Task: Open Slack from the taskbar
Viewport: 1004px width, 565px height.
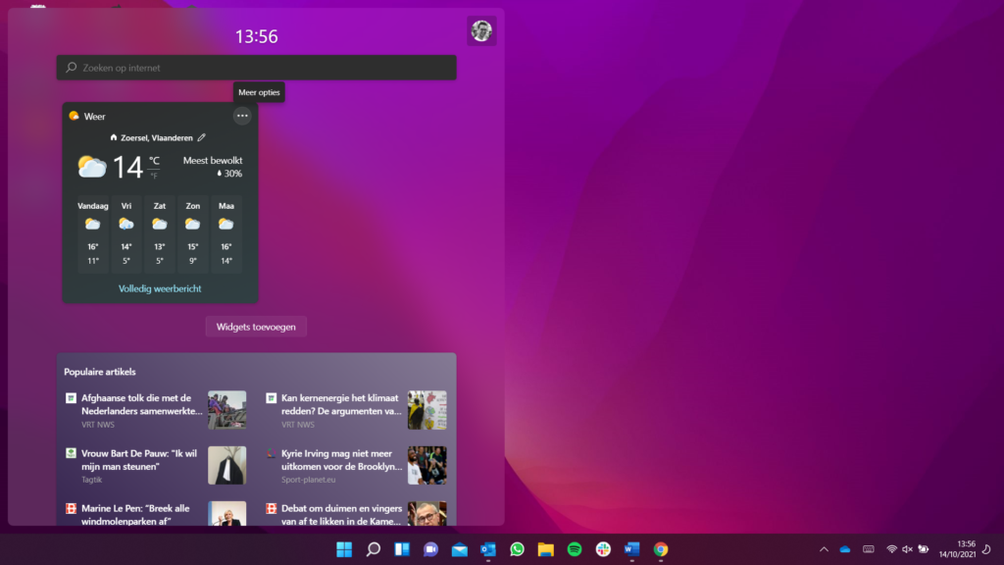Action: click(603, 549)
